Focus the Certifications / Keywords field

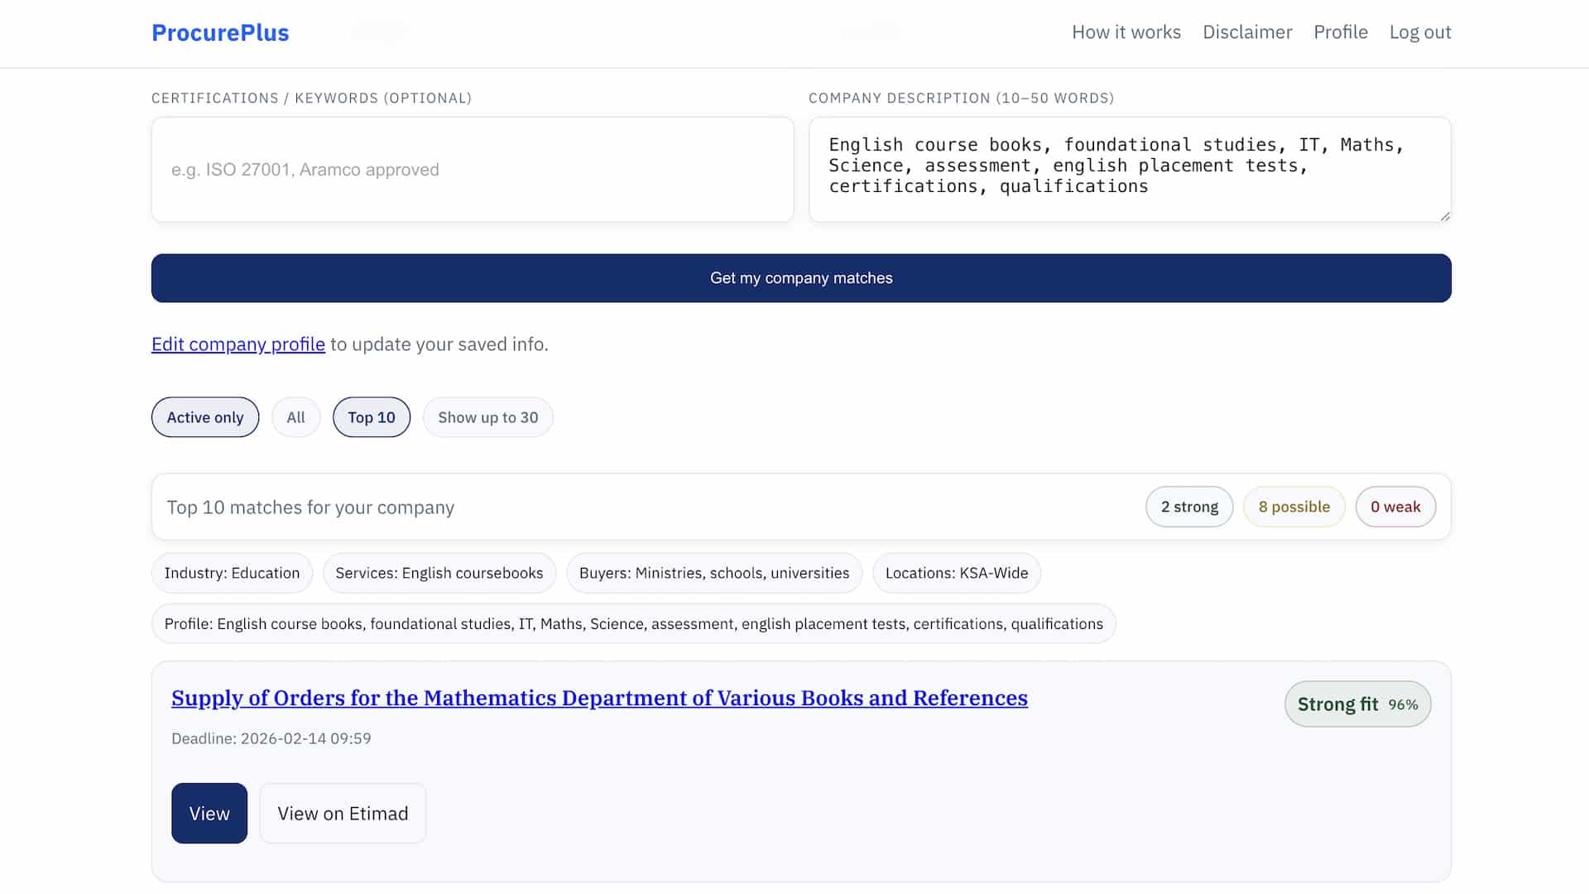pos(472,170)
